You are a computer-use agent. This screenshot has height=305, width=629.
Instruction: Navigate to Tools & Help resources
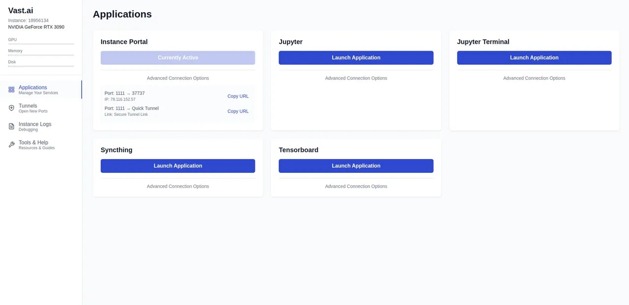click(33, 144)
